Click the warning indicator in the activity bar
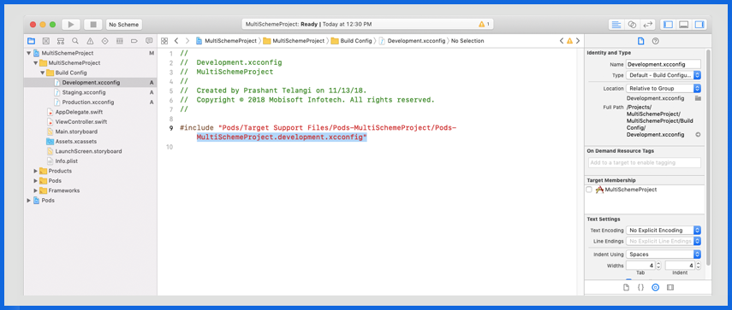The width and height of the screenshot is (732, 310). click(x=484, y=24)
